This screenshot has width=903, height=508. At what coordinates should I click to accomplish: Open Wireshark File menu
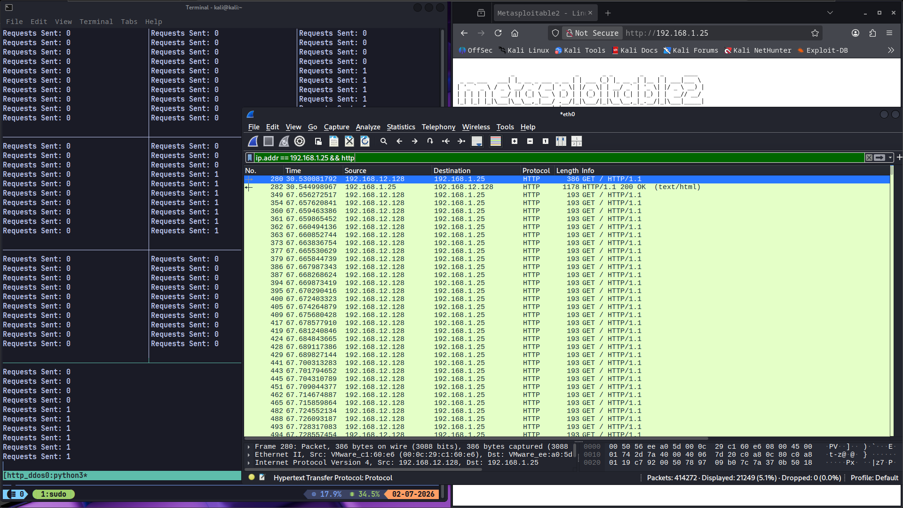point(253,127)
